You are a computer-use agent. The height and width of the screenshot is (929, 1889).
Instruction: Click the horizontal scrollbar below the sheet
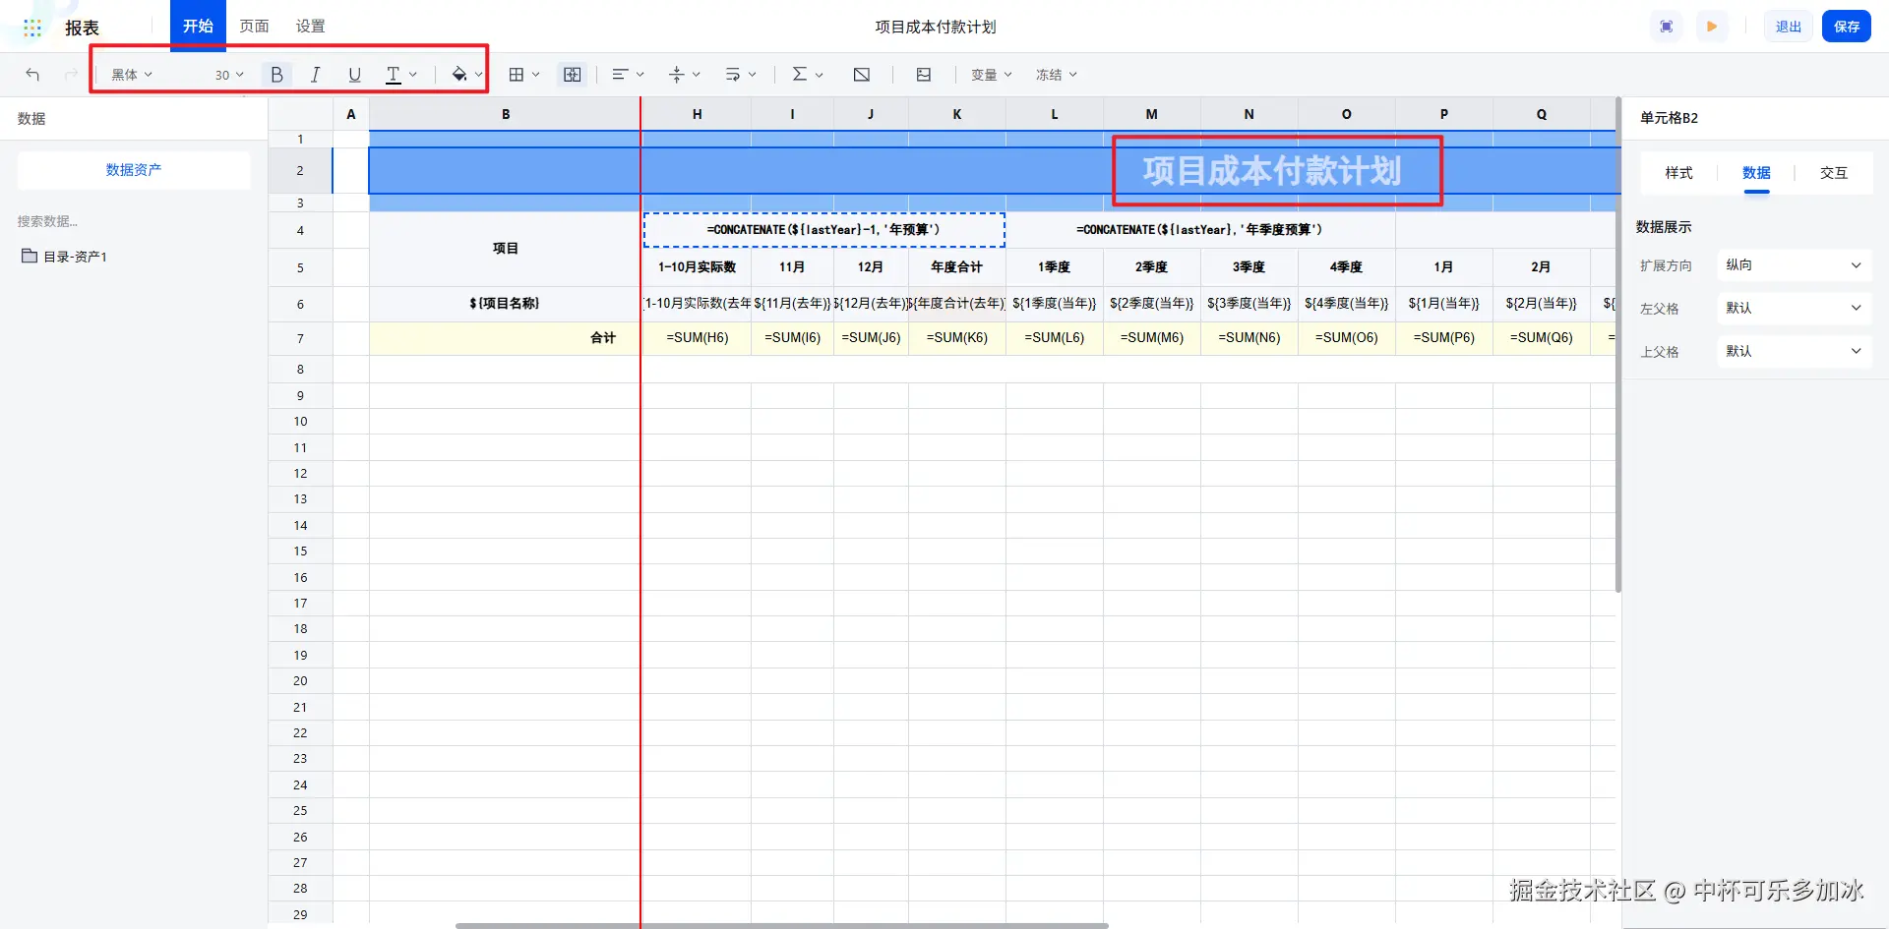(782, 925)
